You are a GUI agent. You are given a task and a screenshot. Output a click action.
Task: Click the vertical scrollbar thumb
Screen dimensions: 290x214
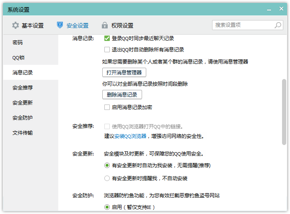pos(284,112)
